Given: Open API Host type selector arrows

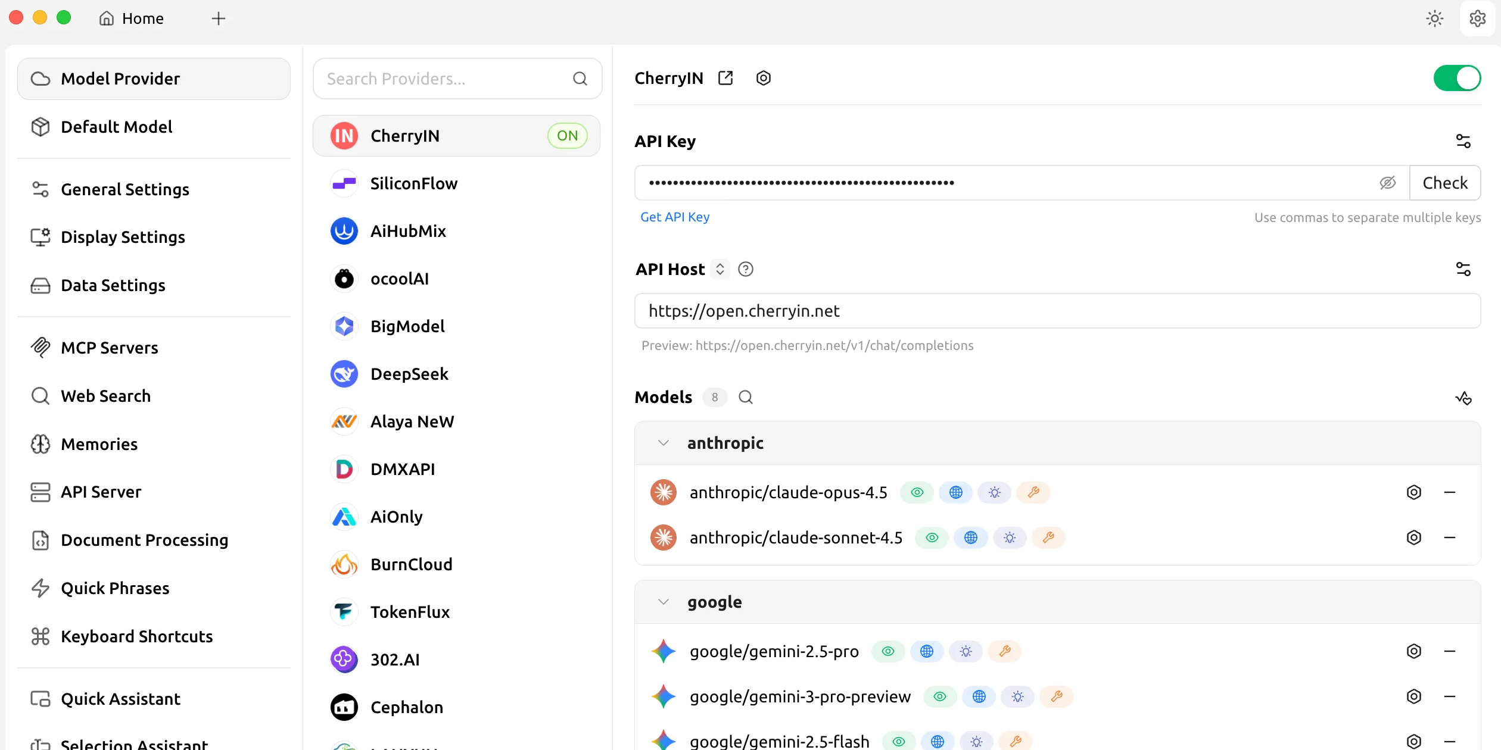Looking at the screenshot, I should [x=720, y=269].
